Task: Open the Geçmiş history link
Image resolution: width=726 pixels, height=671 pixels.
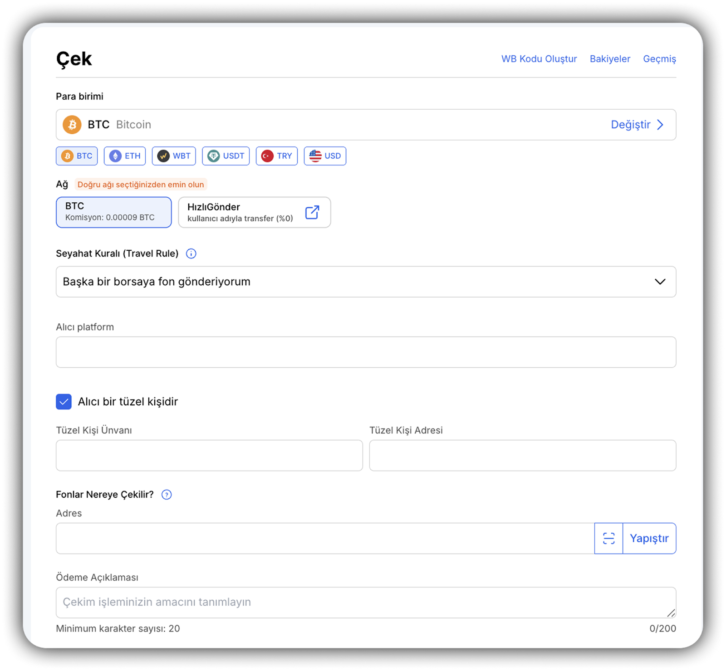Action: coord(659,59)
